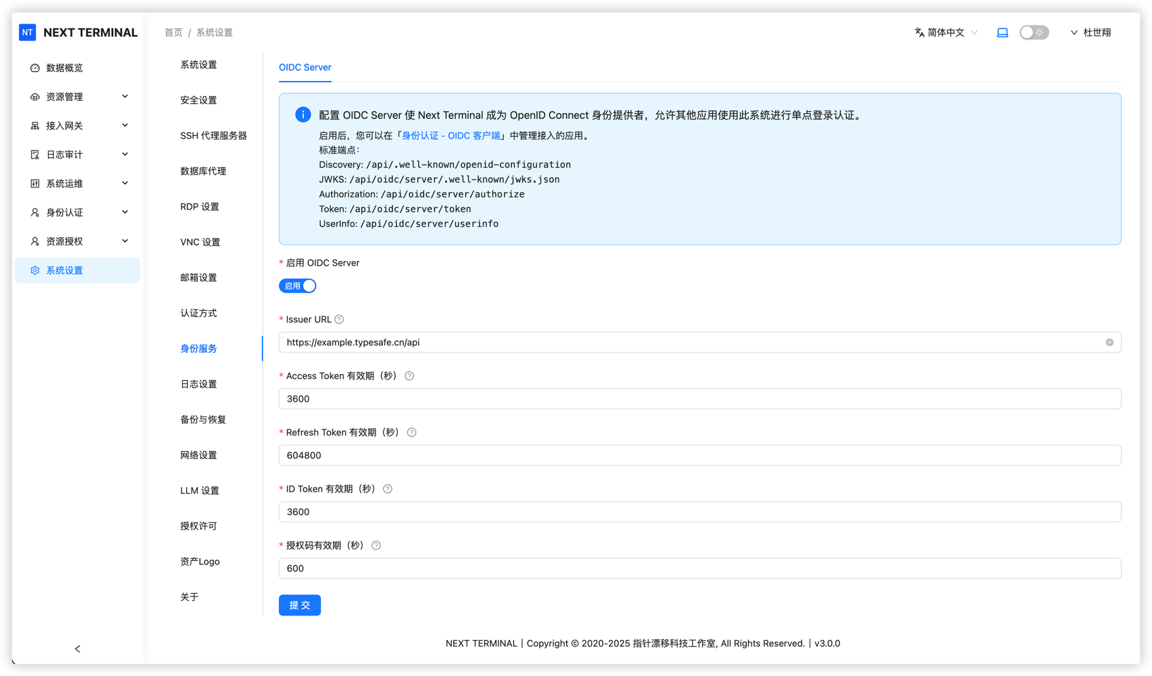This screenshot has width=1152, height=676.
Task: Open the 身份认证 - OIDC 客户端 link
Action: click(451, 135)
